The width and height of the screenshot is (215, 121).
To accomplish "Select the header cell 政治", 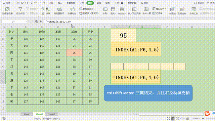I will (74, 32).
